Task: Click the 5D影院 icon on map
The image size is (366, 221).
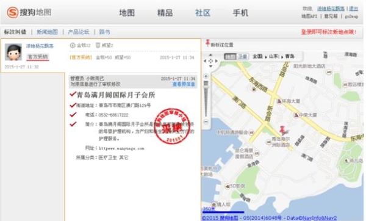Action: (228, 186)
